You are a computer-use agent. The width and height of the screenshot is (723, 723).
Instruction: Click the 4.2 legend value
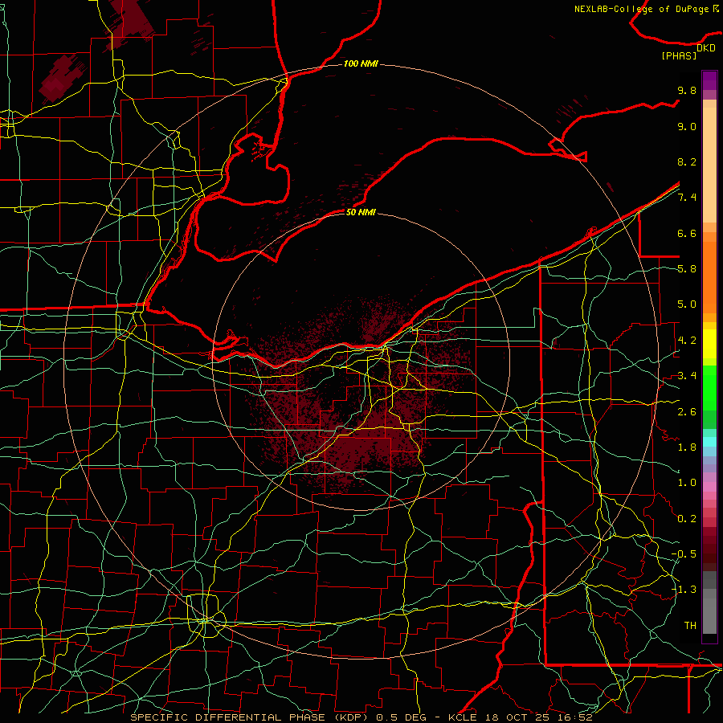click(687, 341)
